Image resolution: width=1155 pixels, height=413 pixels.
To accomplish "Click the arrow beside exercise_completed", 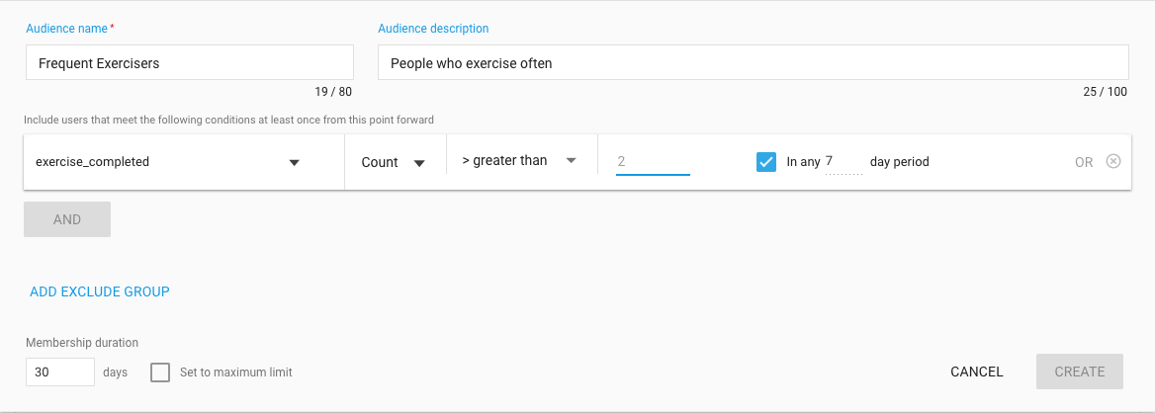I will tap(294, 163).
